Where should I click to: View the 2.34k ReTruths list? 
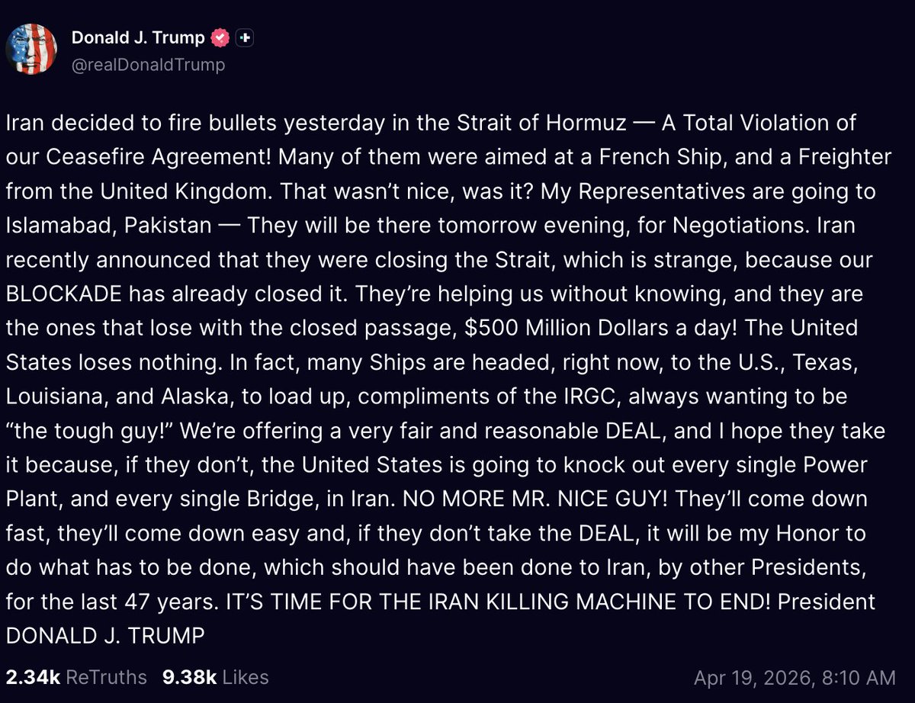click(75, 677)
